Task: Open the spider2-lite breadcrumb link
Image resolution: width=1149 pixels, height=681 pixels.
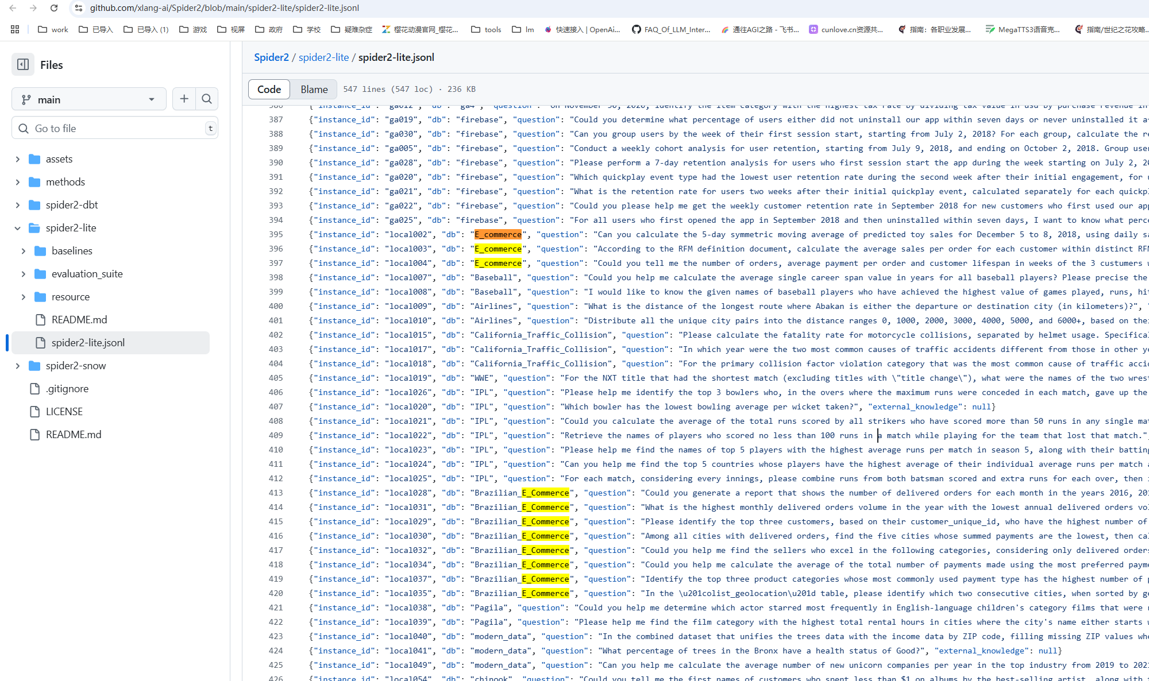Action: (x=323, y=57)
